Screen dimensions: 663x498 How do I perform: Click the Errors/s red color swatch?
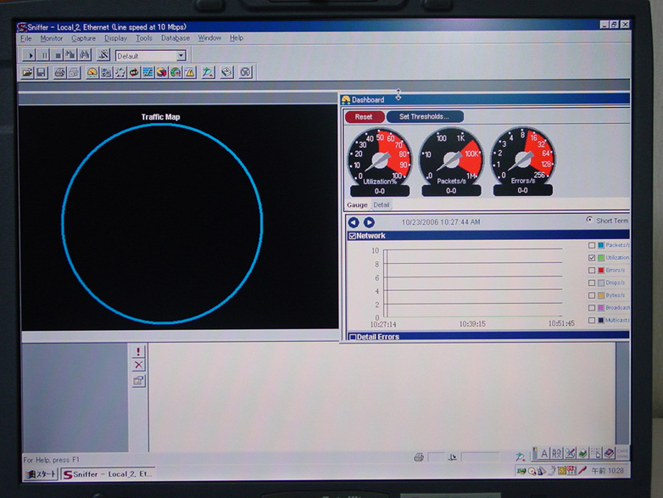(601, 271)
